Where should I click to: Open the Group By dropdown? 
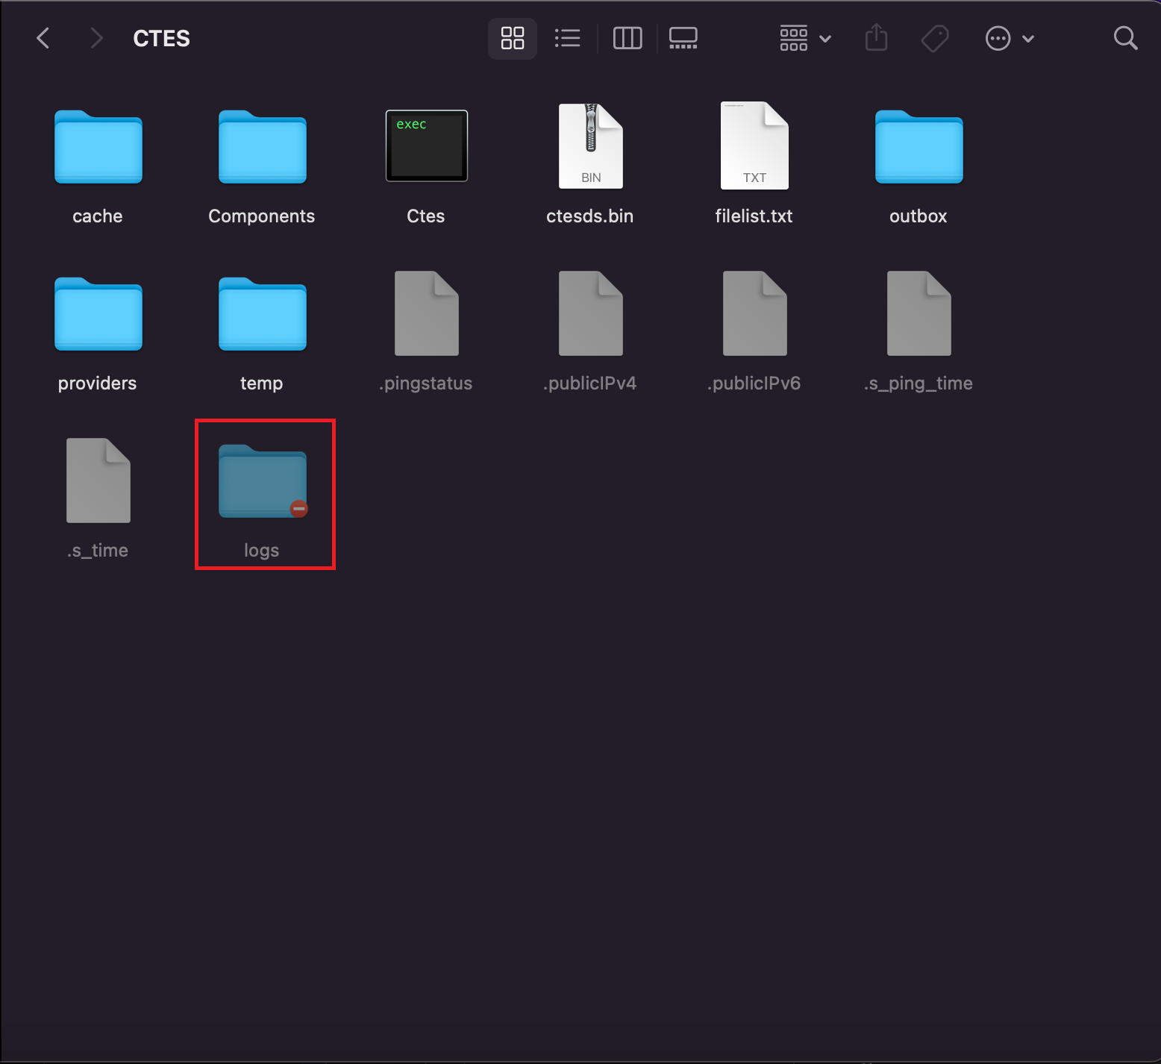(x=804, y=38)
